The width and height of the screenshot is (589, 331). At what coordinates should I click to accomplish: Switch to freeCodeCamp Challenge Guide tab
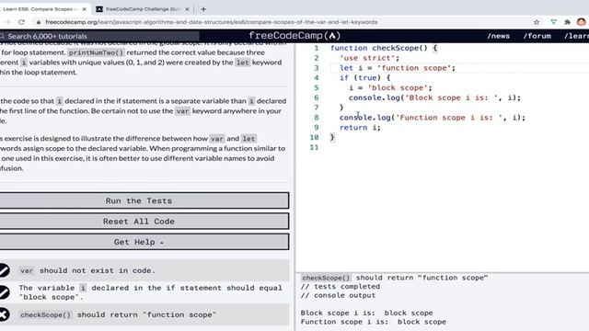click(143, 9)
